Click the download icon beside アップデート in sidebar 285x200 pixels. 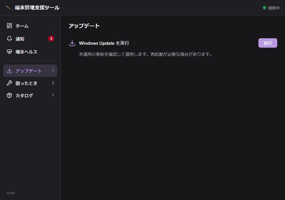(9, 71)
